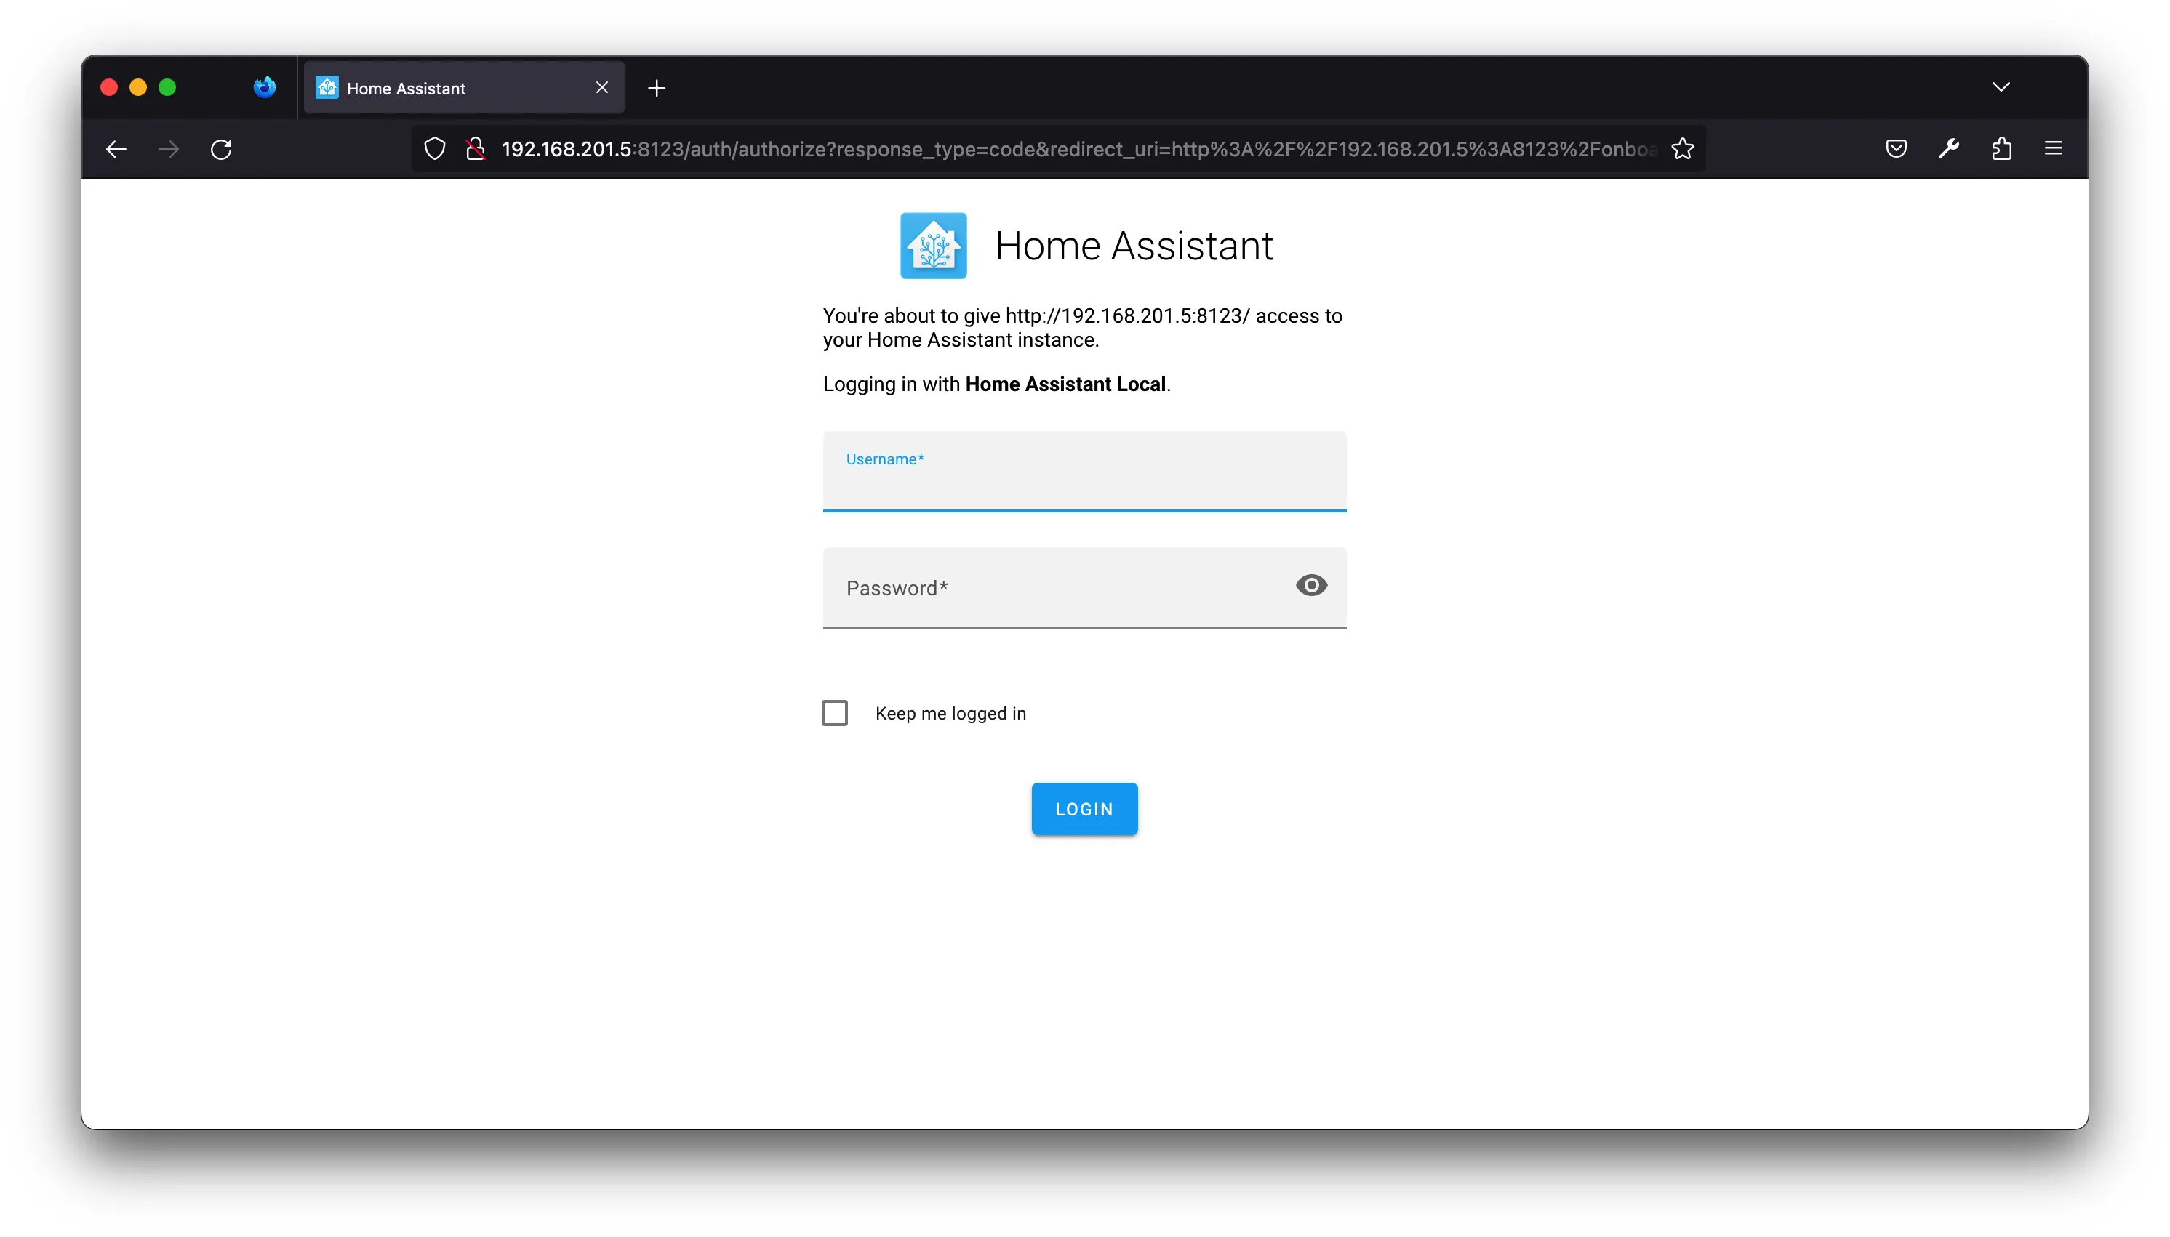Bookmark this page with the star
Screen dimensions: 2170x1237
(1682, 150)
